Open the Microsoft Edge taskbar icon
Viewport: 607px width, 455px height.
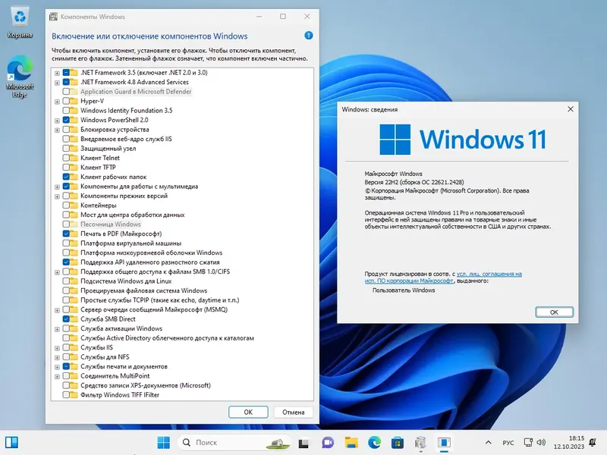pos(376,442)
